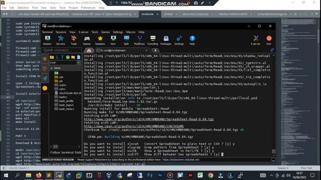
Task: Open the X server menu
Action: [84, 32]
